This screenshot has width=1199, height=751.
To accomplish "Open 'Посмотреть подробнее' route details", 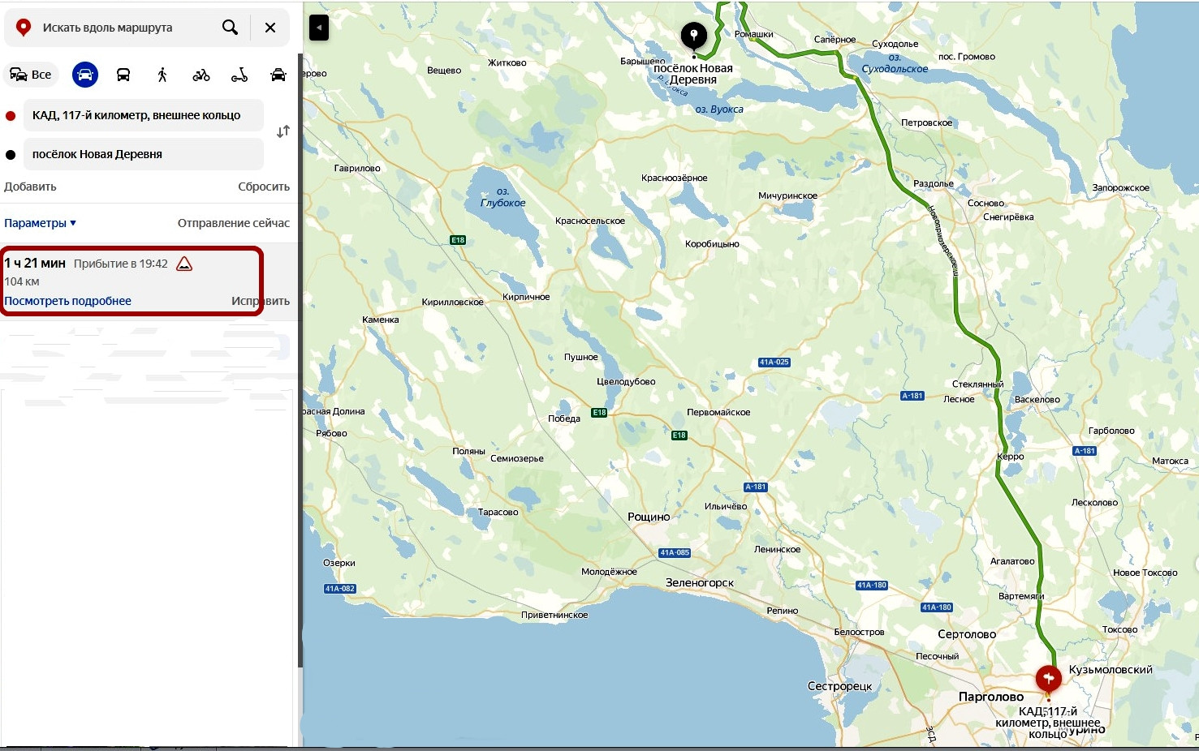I will pyautogui.click(x=67, y=301).
